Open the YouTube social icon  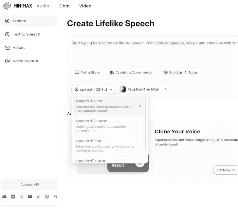point(30,197)
